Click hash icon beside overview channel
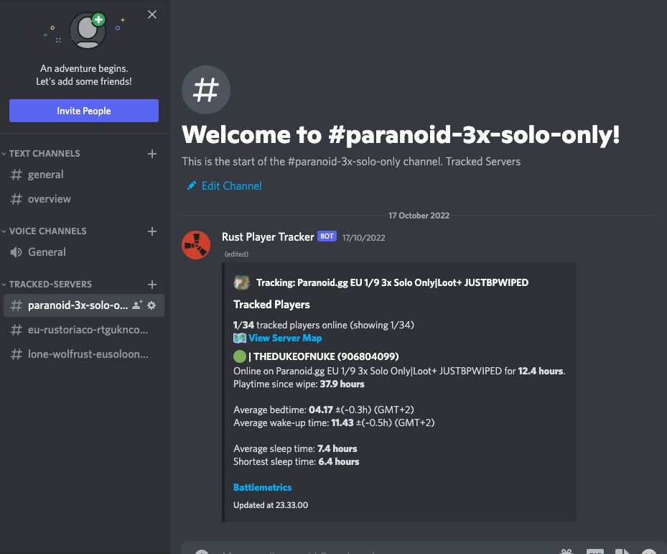 tap(17, 199)
